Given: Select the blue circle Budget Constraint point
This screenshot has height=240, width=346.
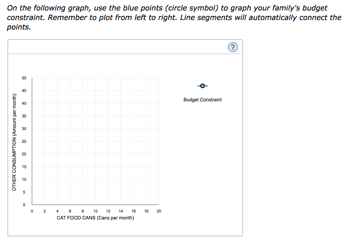Looking at the screenshot, I should point(203,86).
